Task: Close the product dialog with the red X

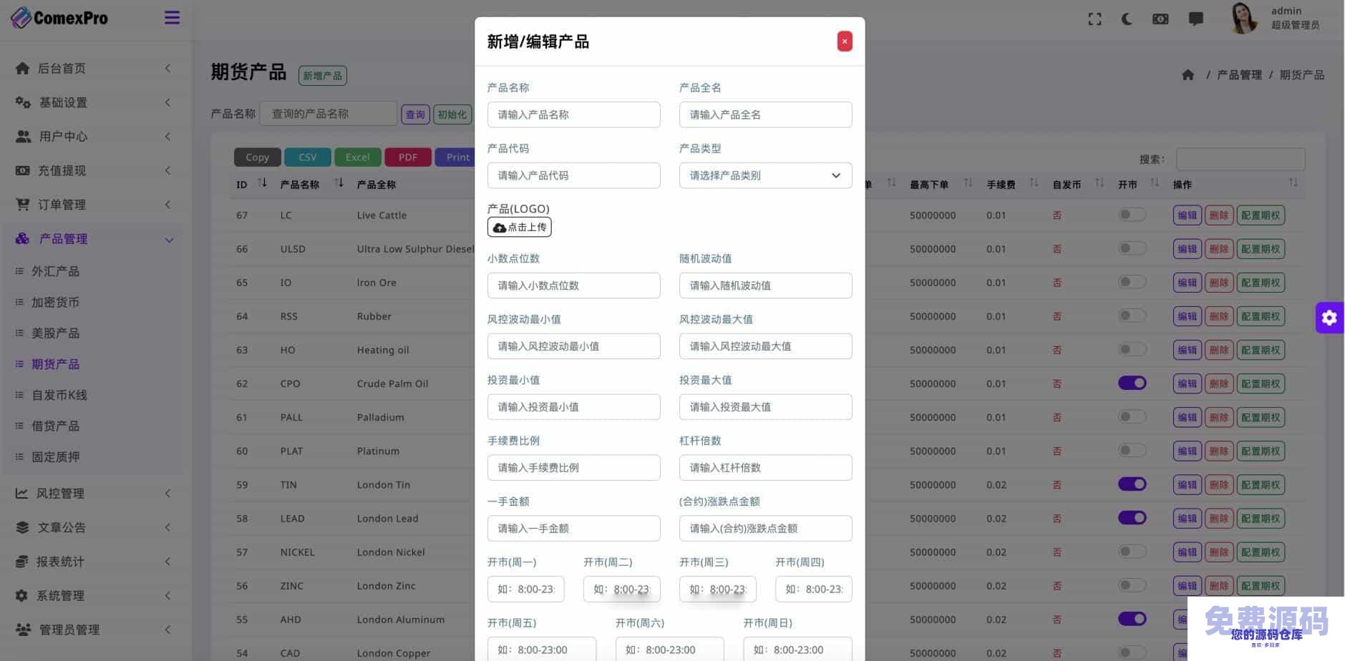Action: click(845, 41)
